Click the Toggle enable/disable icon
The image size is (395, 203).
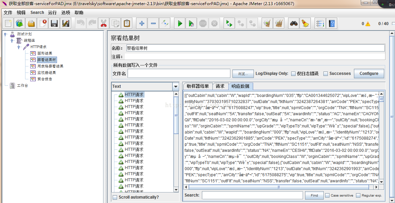tap(165, 23)
